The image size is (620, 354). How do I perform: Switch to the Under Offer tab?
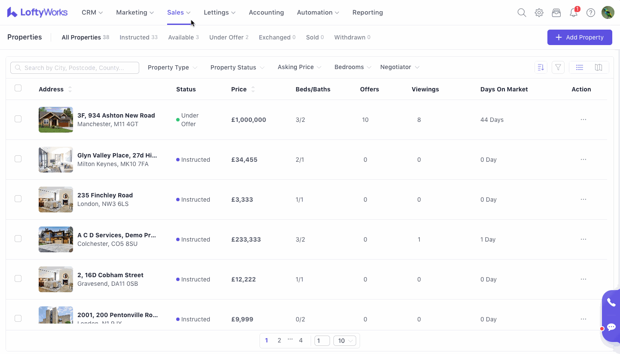(x=229, y=37)
